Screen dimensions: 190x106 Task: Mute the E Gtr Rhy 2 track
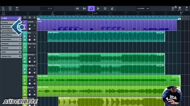point(30,69)
